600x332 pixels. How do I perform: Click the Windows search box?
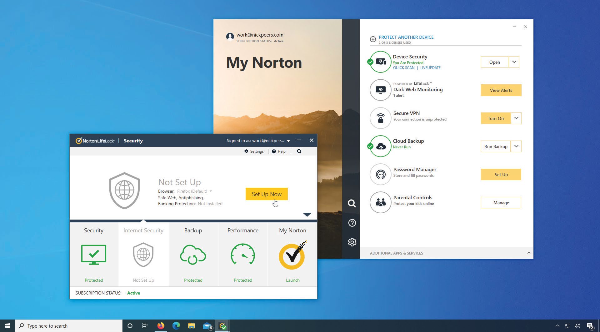[x=69, y=326]
